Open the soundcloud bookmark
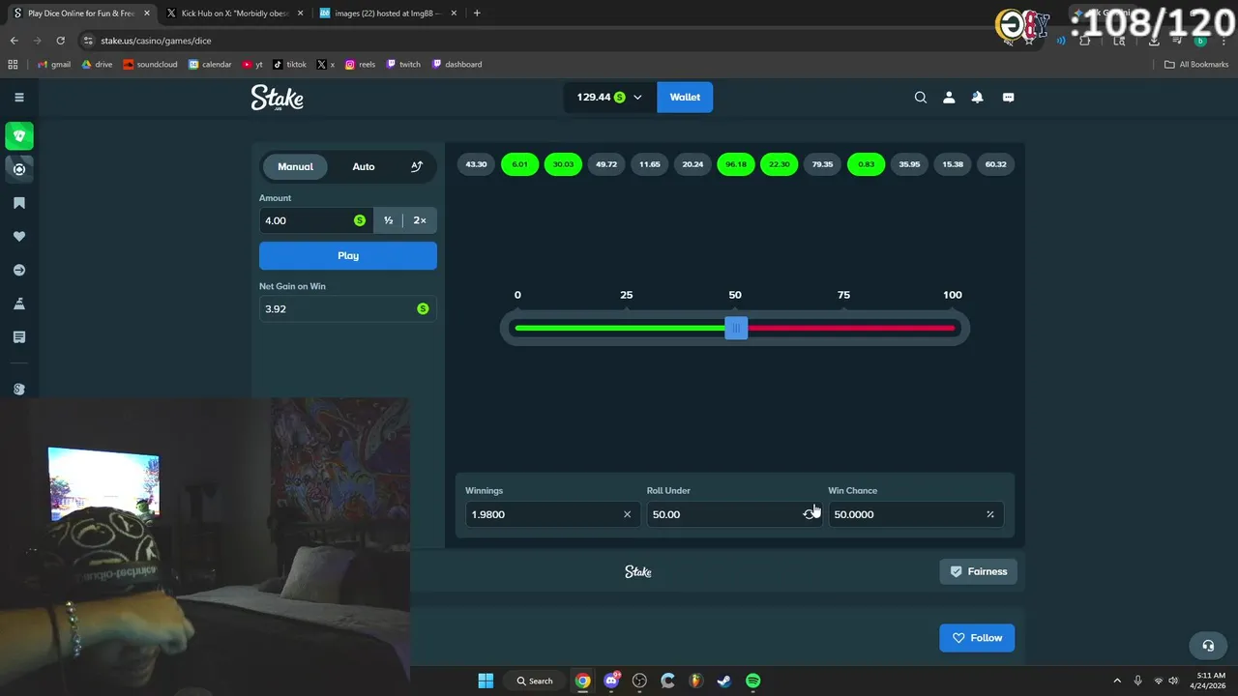 click(x=150, y=64)
